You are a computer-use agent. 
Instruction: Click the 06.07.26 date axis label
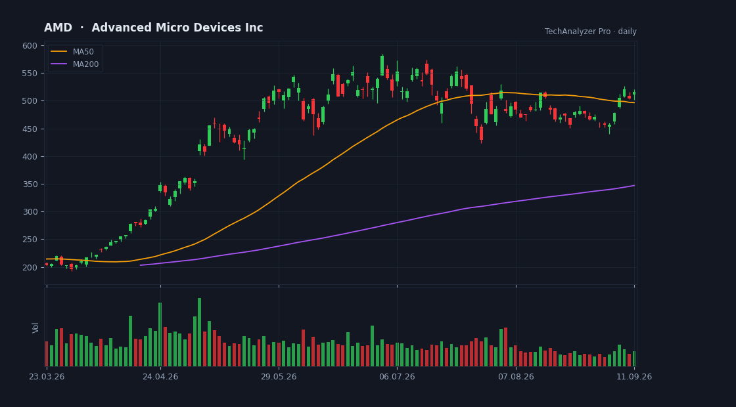397,377
